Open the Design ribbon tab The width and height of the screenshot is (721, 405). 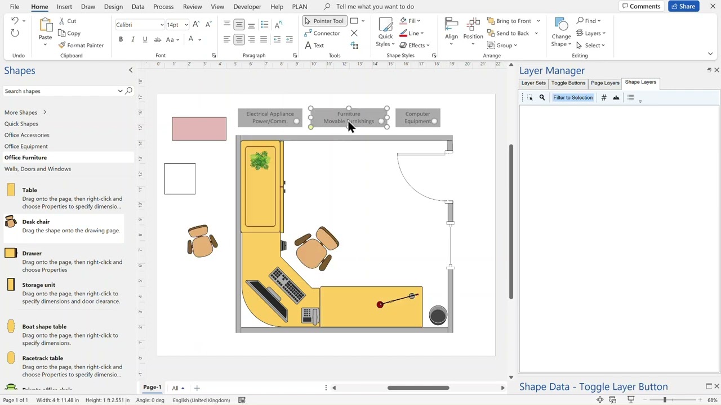113,7
